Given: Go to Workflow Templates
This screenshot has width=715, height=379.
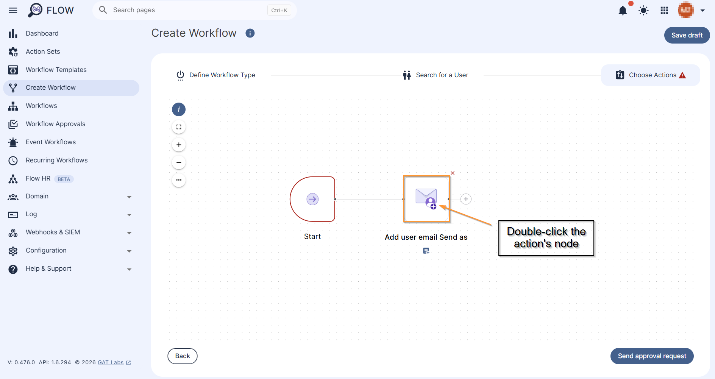Looking at the screenshot, I should [71, 70].
